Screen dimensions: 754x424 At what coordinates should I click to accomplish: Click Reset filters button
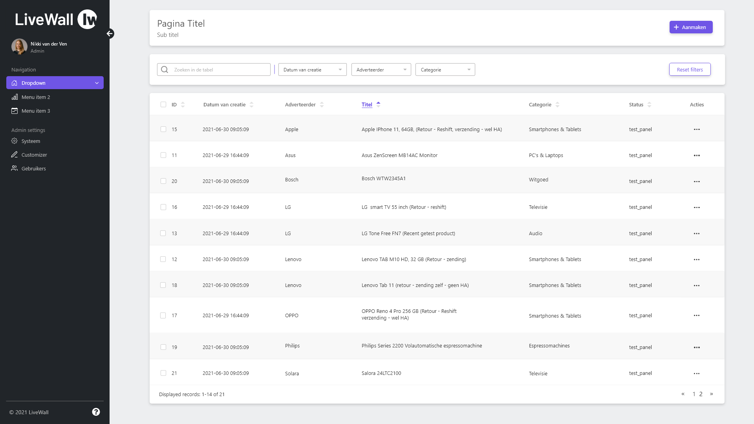pyautogui.click(x=690, y=69)
